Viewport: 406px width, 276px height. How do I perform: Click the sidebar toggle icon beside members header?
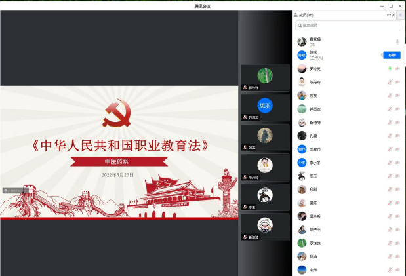[400, 15]
